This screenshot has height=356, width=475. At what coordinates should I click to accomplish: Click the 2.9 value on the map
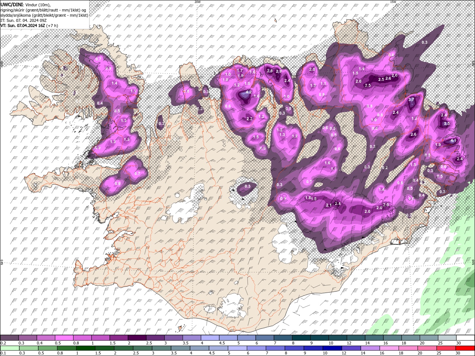[x=278, y=71]
